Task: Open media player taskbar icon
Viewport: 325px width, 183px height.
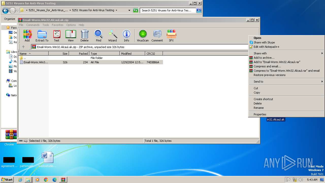Action: (x=37, y=180)
